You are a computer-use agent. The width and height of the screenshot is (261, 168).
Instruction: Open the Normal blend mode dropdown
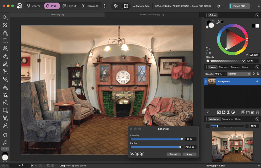click(239, 74)
